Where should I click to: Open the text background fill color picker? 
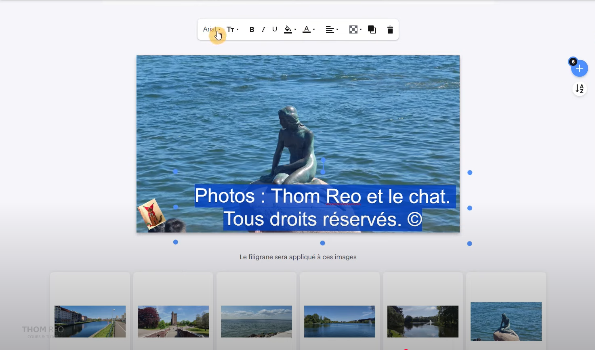click(x=290, y=29)
